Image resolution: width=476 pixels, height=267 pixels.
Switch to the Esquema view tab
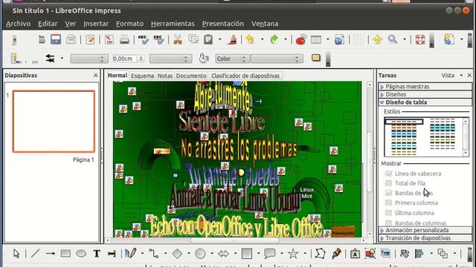(142, 76)
